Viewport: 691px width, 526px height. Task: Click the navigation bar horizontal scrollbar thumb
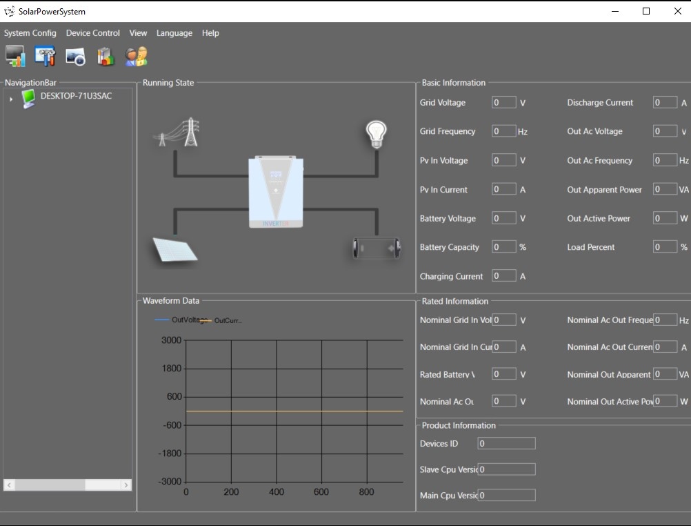pos(50,485)
